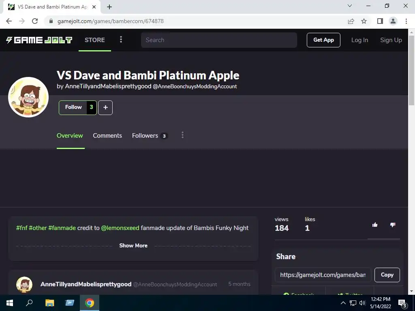
Task: Open File Explorer from the taskbar
Action: coord(49,303)
